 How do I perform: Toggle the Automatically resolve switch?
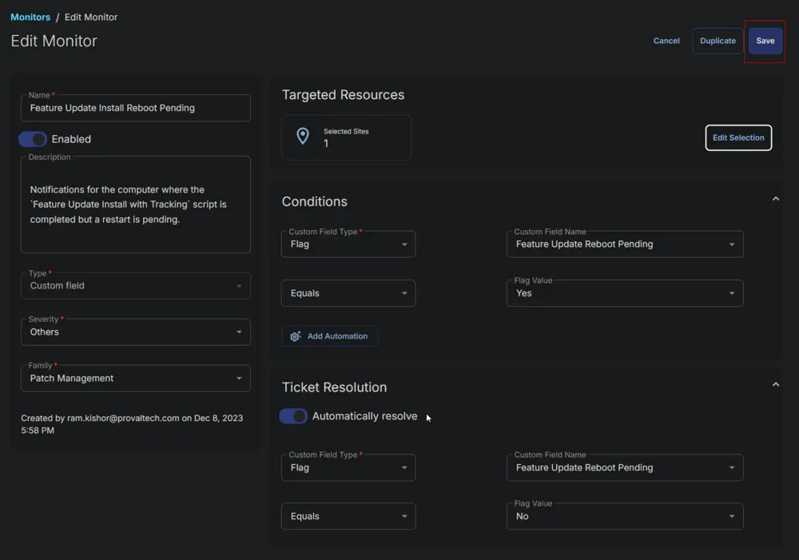pos(293,416)
